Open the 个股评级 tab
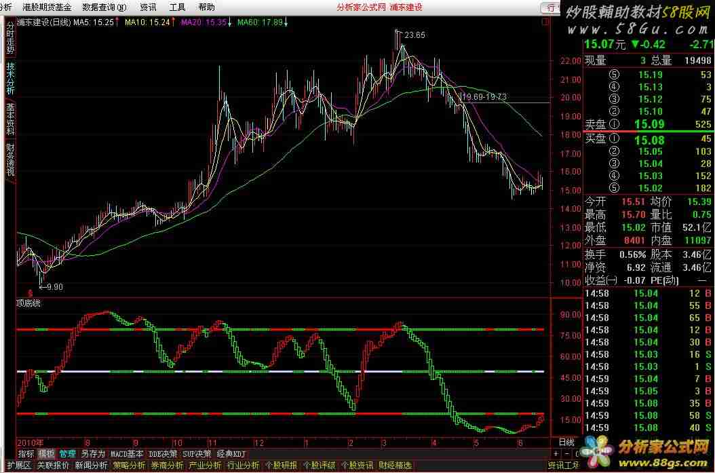Image resolution: width=715 pixels, height=473 pixels. 320,466
